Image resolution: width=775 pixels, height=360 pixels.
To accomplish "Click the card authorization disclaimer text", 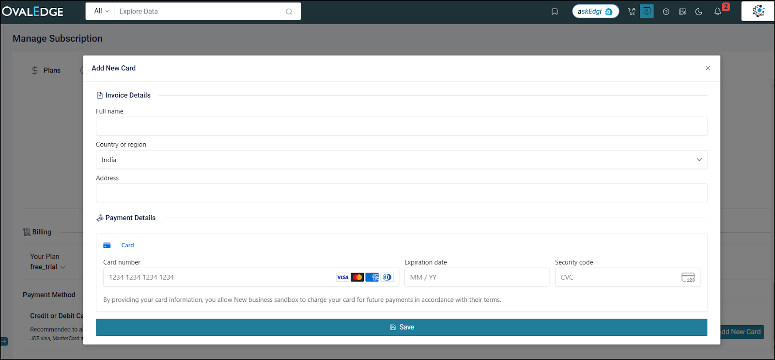I will tap(302, 300).
